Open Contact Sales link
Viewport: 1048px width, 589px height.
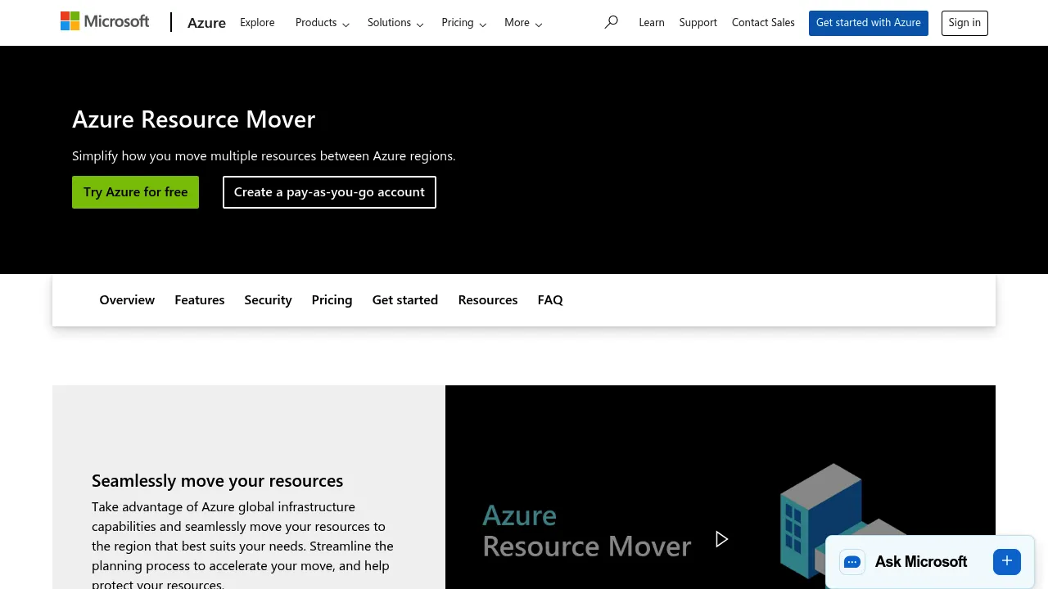[763, 23]
